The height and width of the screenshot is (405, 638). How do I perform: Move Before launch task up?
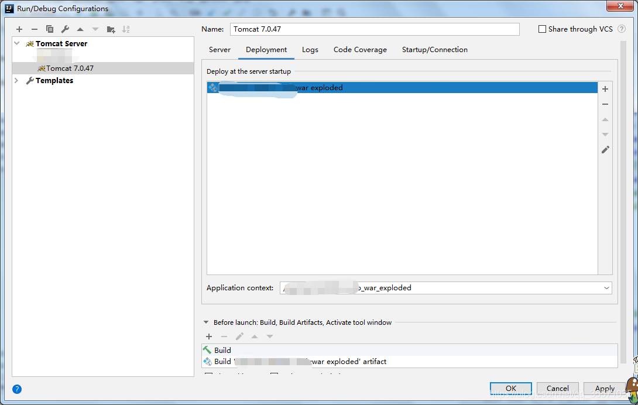click(x=254, y=336)
